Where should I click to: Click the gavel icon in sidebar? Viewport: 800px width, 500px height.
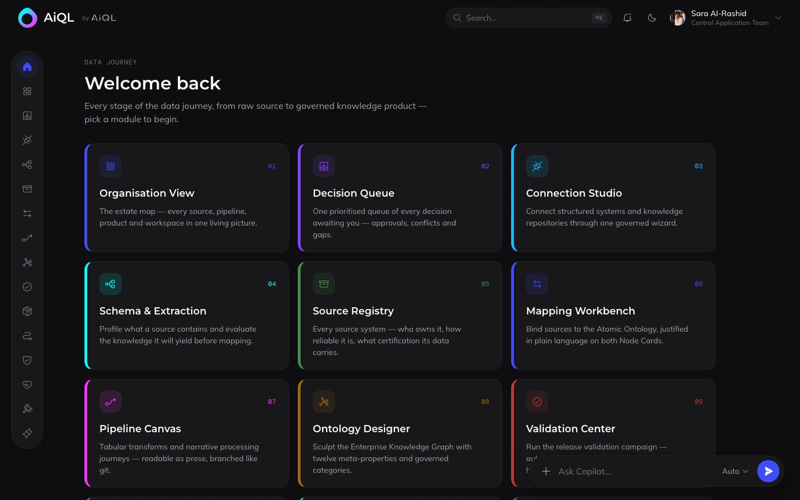pos(27,409)
